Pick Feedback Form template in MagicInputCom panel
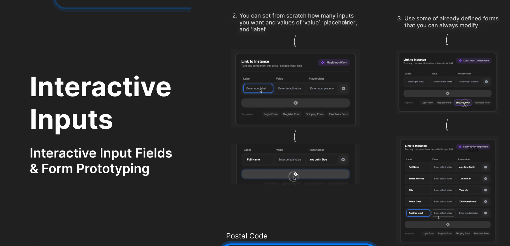The width and height of the screenshot is (510, 246). [338, 114]
